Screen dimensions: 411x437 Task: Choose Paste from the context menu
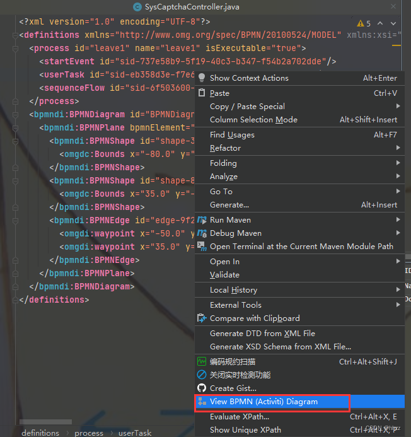[299, 93]
